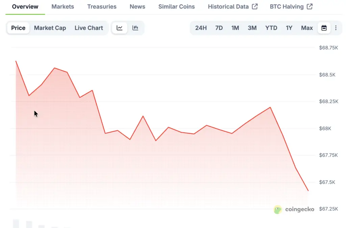The height and width of the screenshot is (228, 346).
Task: View the Similar Coins tab
Action: 177,7
